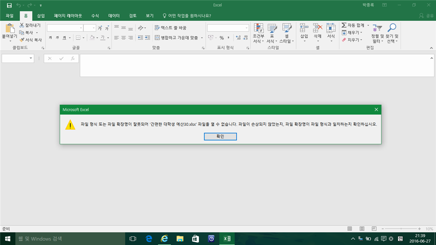Click the 서식 cells icon
The image size is (436, 245).
click(x=331, y=28)
